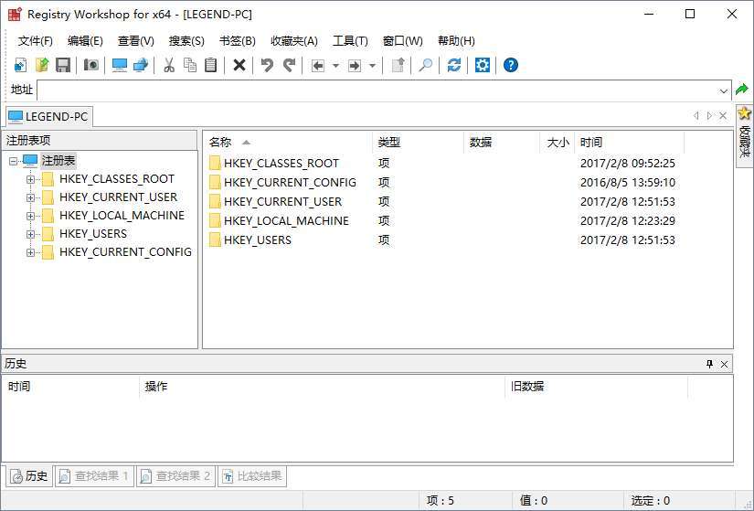The width and height of the screenshot is (754, 511).
Task: Click the new registry file icon
Action: (20, 65)
